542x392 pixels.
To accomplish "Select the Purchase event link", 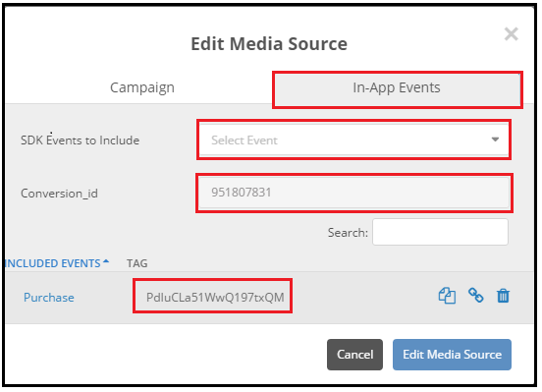I will (x=49, y=298).
